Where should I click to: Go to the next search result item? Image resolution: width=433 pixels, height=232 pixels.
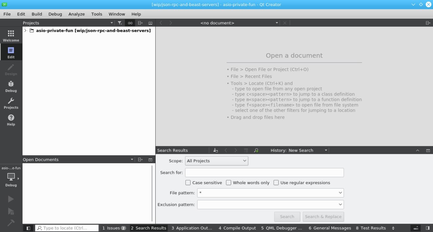click(x=236, y=150)
